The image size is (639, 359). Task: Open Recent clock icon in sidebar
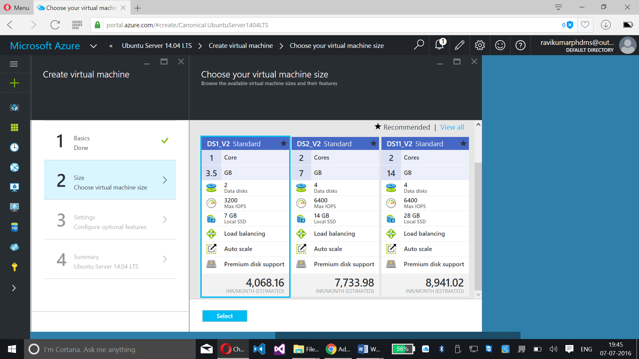click(x=14, y=147)
